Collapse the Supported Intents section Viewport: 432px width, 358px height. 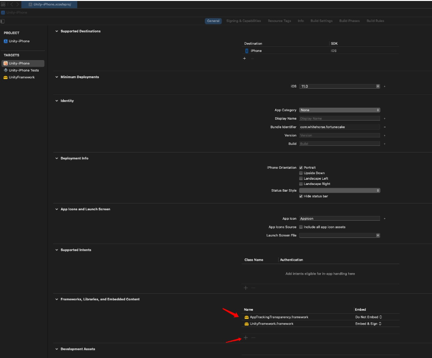pos(57,250)
